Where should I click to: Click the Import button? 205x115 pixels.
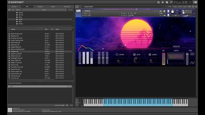tap(44, 10)
